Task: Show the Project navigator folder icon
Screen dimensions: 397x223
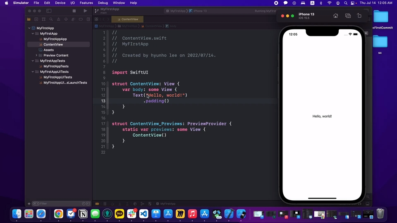Action: click(x=29, y=19)
